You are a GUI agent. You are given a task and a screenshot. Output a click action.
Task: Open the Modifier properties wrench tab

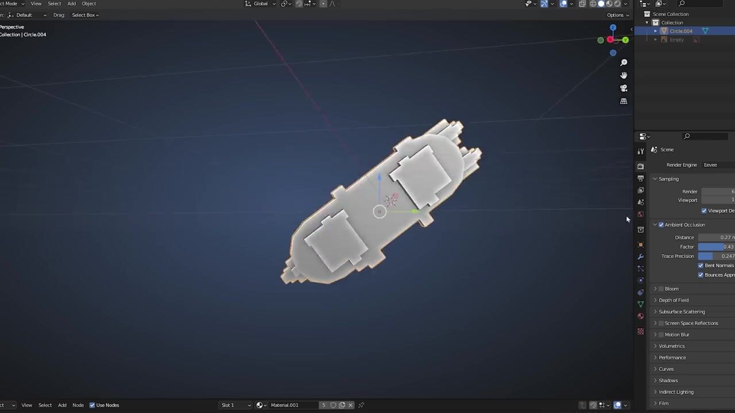click(641, 256)
